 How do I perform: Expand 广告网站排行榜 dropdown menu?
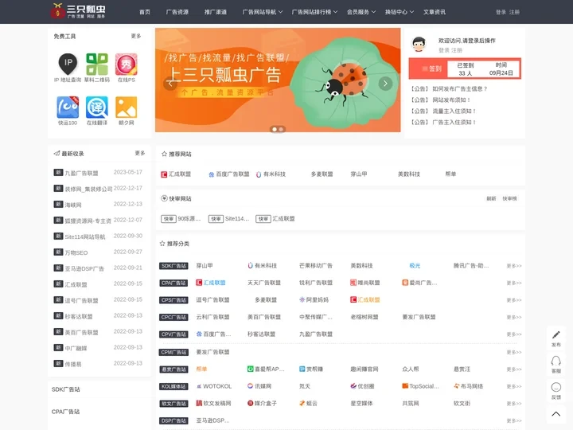[x=314, y=12]
